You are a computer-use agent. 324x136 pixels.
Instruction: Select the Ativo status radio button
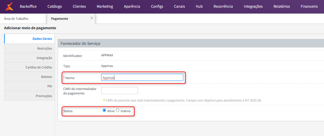(x=104, y=111)
